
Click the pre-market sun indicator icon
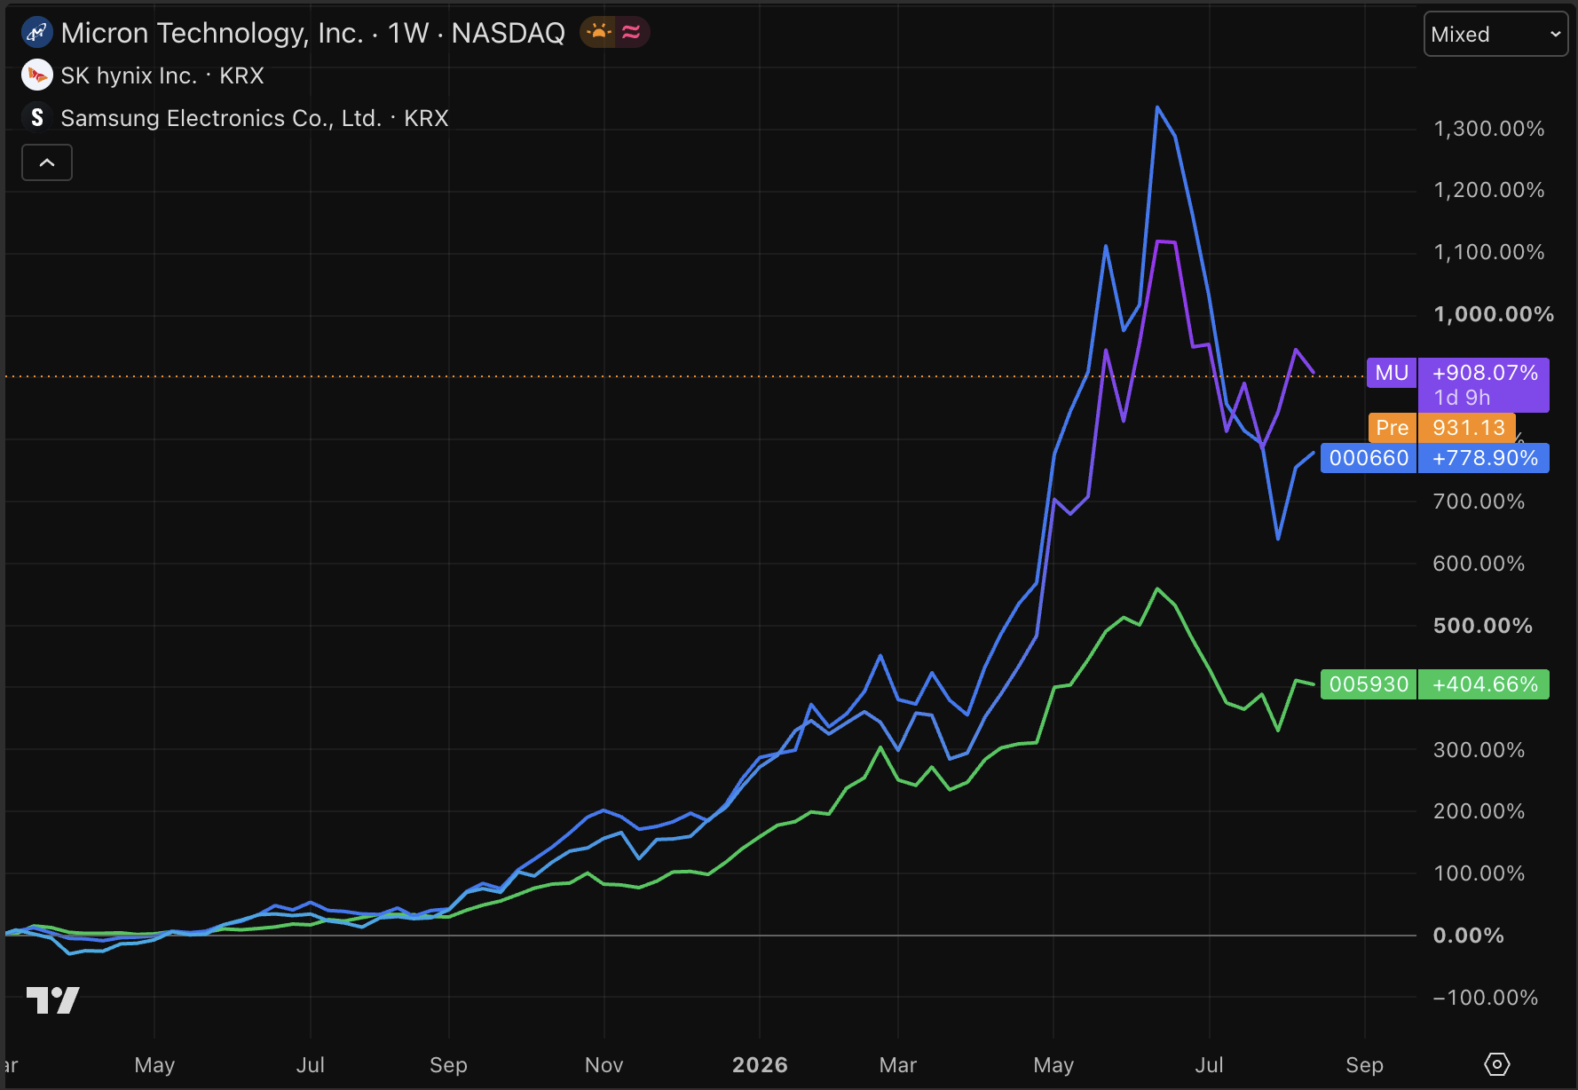point(599,33)
